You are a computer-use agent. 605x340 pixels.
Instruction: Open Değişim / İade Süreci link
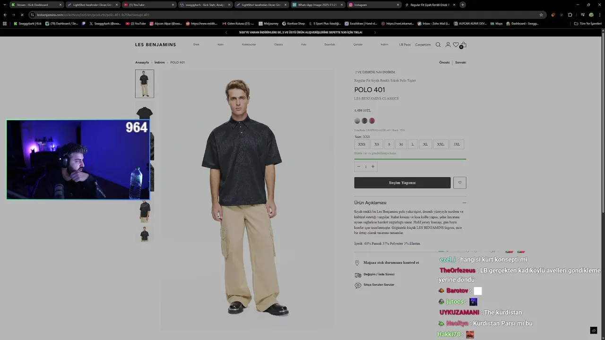(379, 274)
